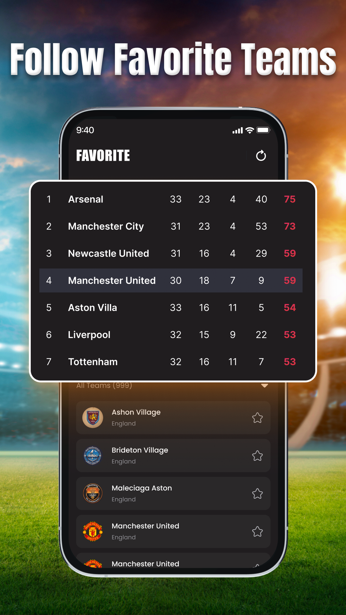Image resolution: width=346 pixels, height=615 pixels.
Task: Tap the Maleciaga Aston team crest
Action: click(x=93, y=493)
